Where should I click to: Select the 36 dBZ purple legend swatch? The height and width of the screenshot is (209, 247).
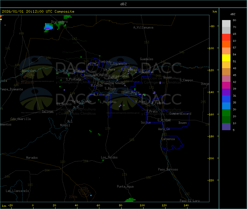coord(226,92)
